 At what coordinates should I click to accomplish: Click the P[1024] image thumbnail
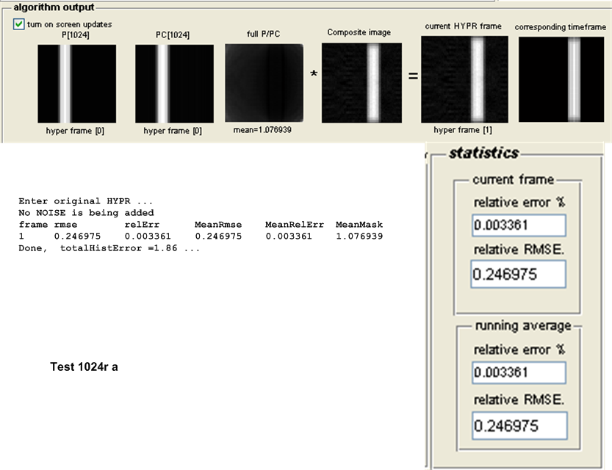[77, 83]
